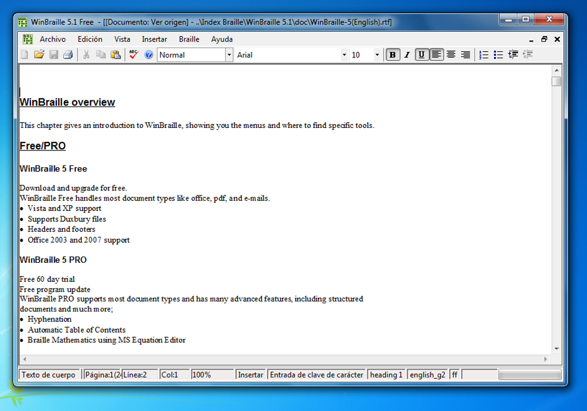Open the Vista menu
Viewport: 587px width, 411px height.
122,39
